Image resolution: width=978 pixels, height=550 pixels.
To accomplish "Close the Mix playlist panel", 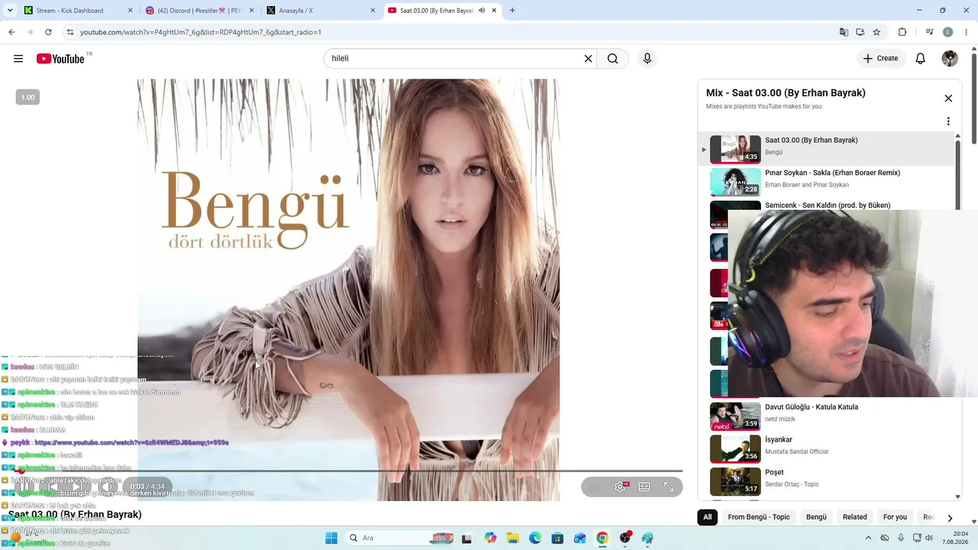I will tap(948, 99).
